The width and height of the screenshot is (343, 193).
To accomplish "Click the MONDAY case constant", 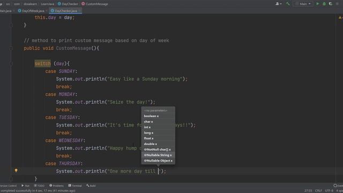I will coord(67,94).
